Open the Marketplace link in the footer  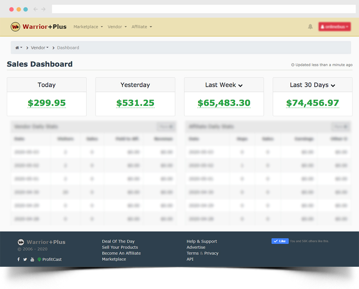[114, 259]
